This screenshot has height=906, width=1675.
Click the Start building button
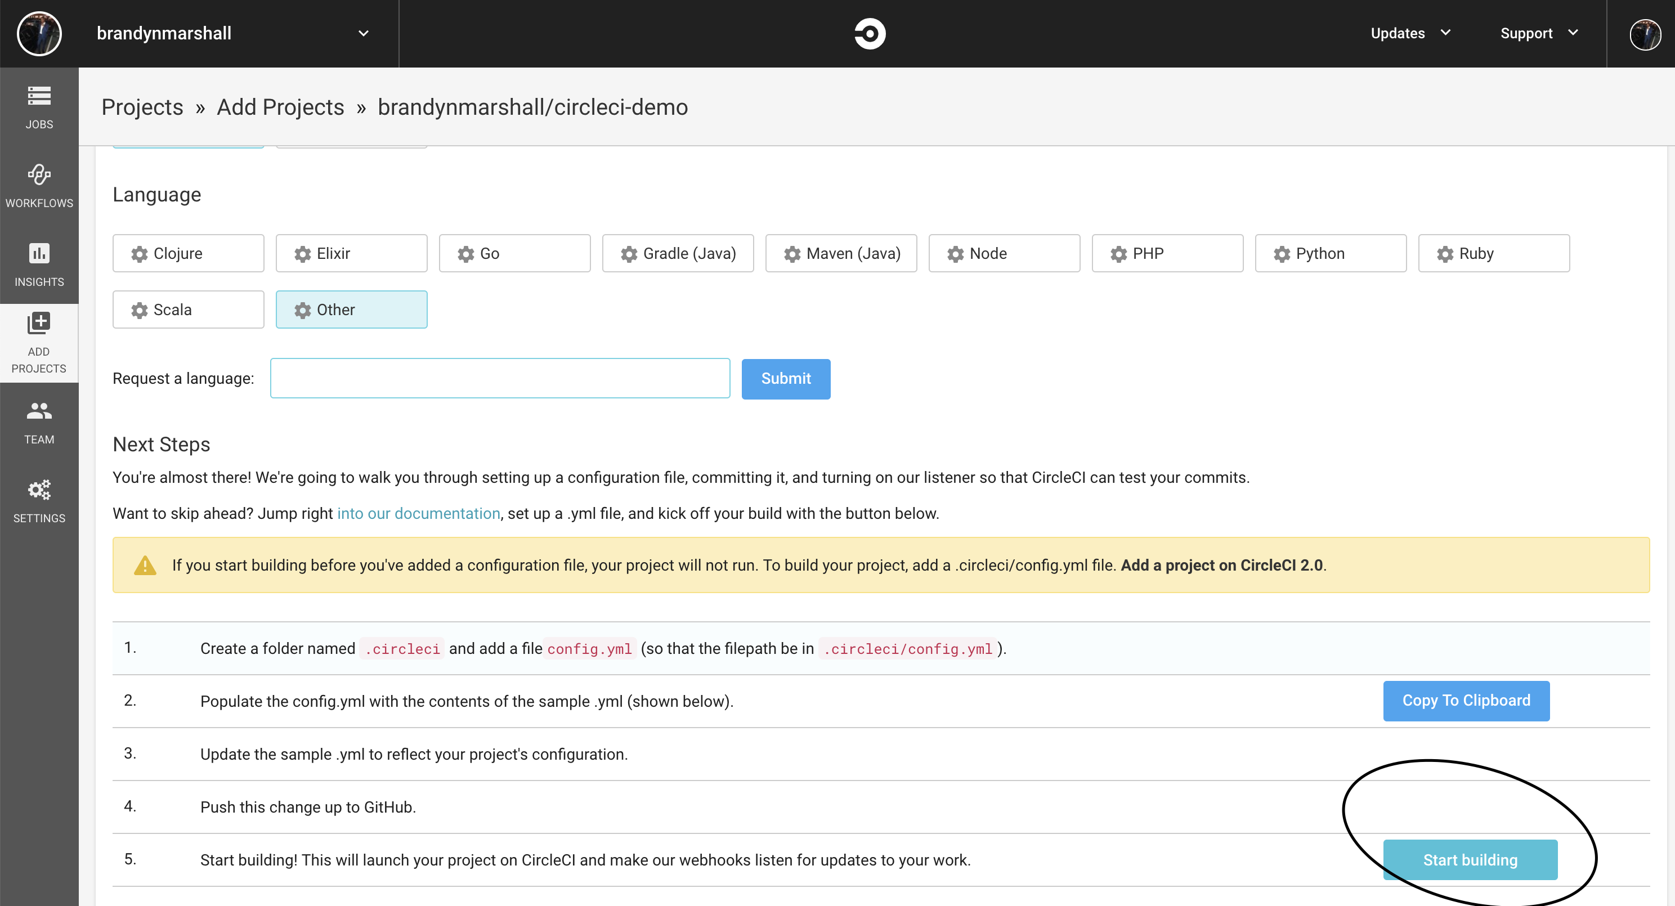click(x=1470, y=860)
